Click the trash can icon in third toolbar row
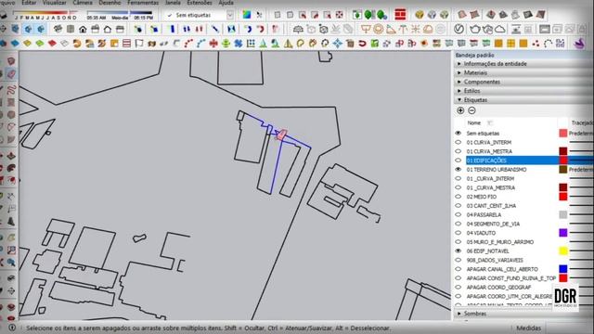The width and height of the screenshot is (594, 334). pyautogui.click(x=350, y=44)
